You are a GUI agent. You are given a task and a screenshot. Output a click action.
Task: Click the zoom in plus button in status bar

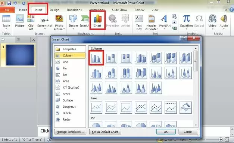point(221,140)
